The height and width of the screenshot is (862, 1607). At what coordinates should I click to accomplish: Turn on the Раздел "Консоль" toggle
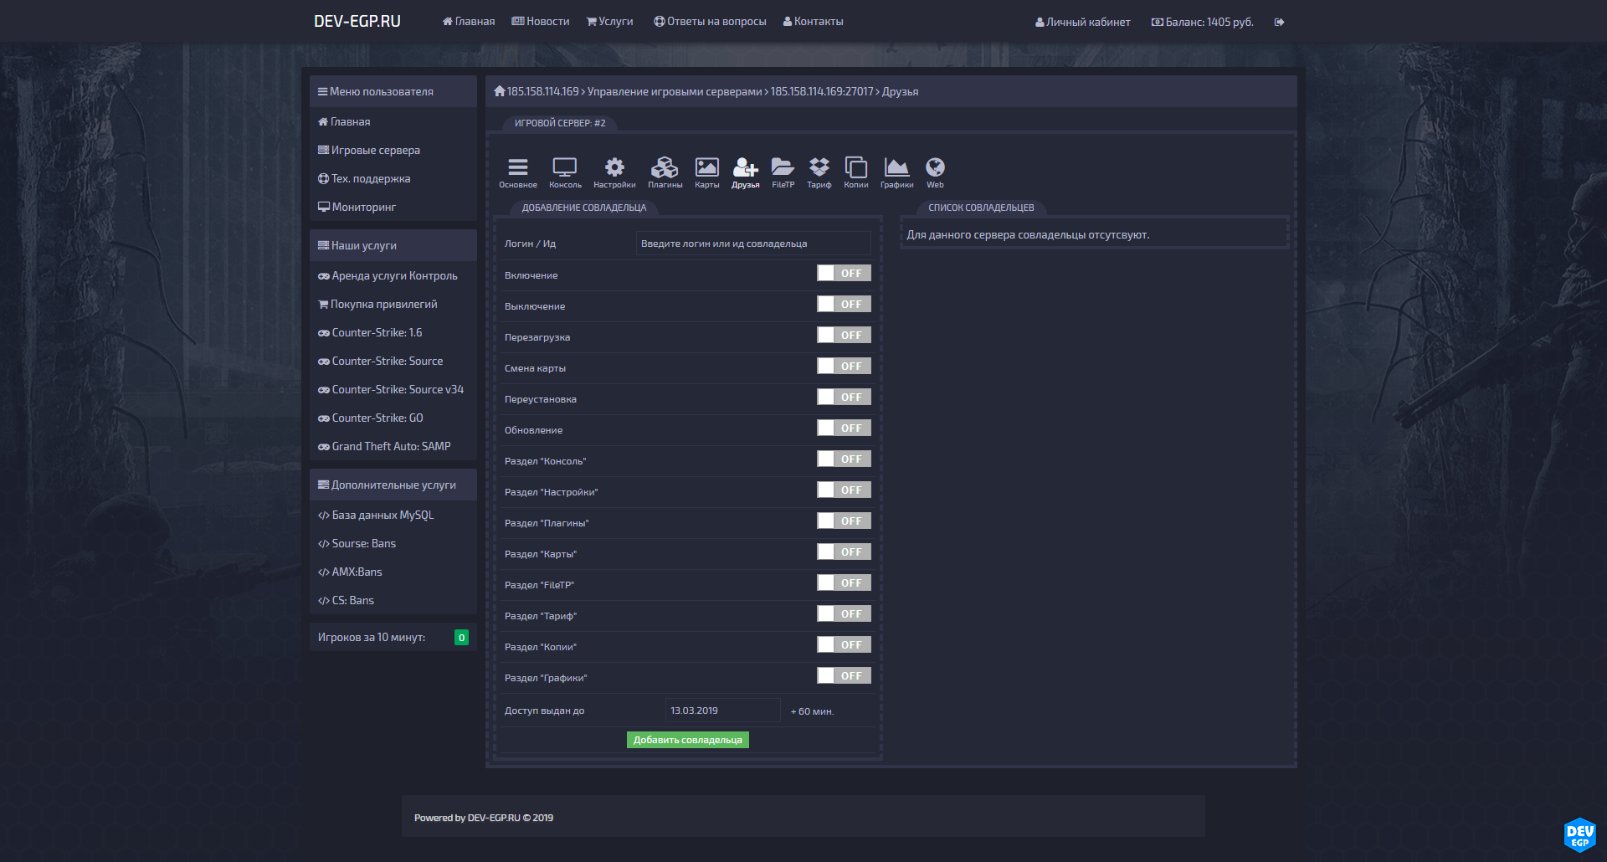(844, 459)
